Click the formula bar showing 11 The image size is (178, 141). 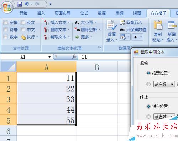[x=104, y=57]
